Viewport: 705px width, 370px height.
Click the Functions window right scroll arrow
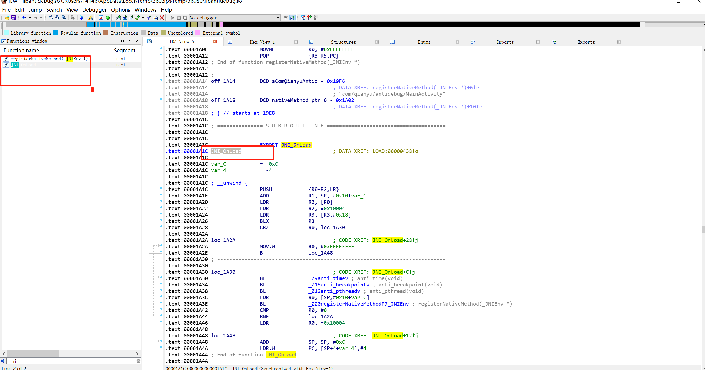137,354
